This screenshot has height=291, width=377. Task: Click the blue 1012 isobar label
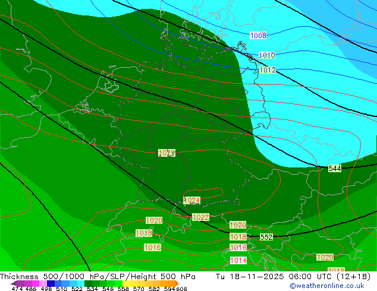coord(268,70)
